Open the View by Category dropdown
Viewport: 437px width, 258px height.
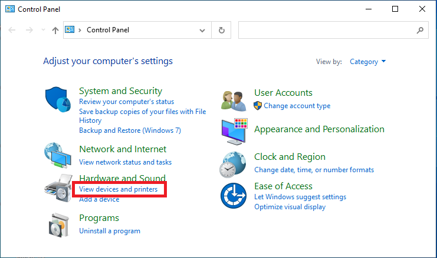[x=367, y=62]
